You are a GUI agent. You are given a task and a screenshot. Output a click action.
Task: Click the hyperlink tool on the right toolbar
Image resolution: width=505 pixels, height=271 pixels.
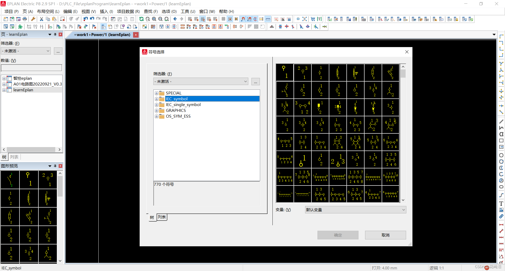[501, 216]
